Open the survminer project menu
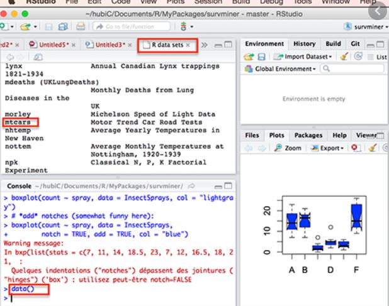 pos(366,26)
